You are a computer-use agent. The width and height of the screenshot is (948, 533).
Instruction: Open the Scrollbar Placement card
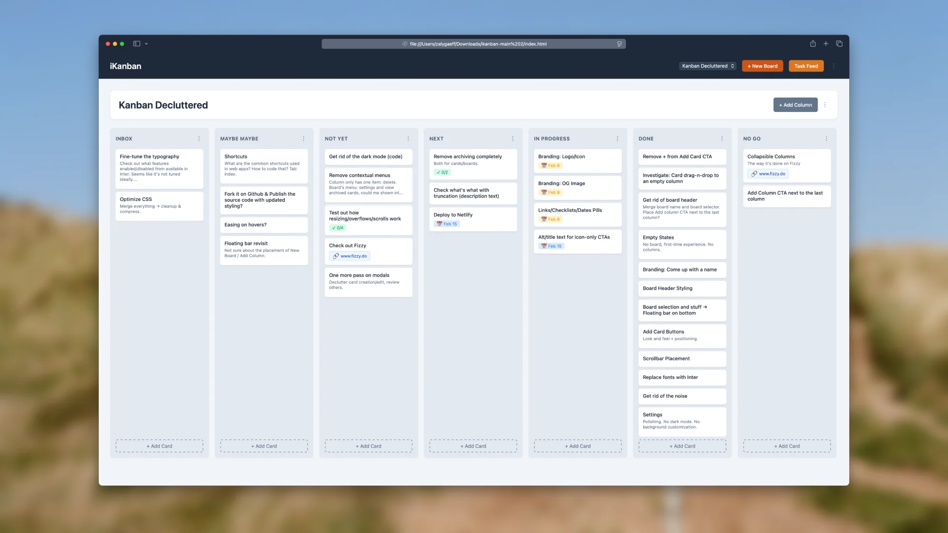pos(682,359)
